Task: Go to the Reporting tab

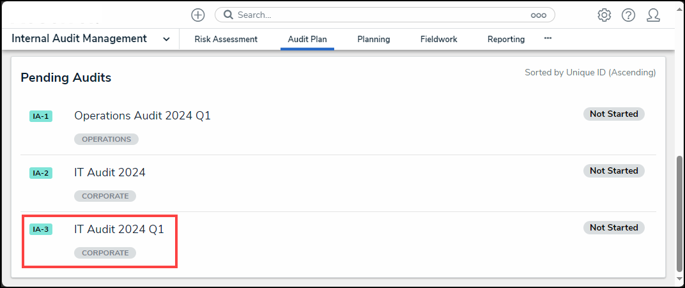Action: tap(506, 39)
